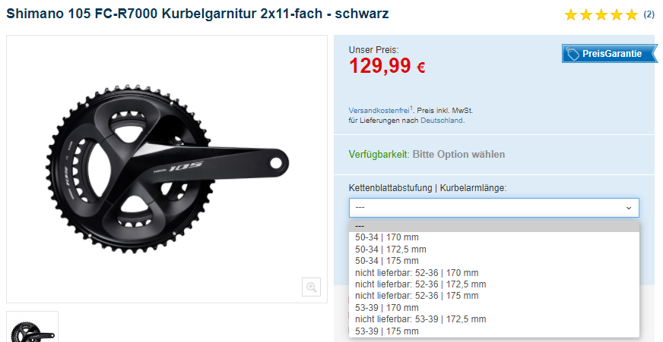Click the PreisGarantie tag badge

click(x=609, y=54)
